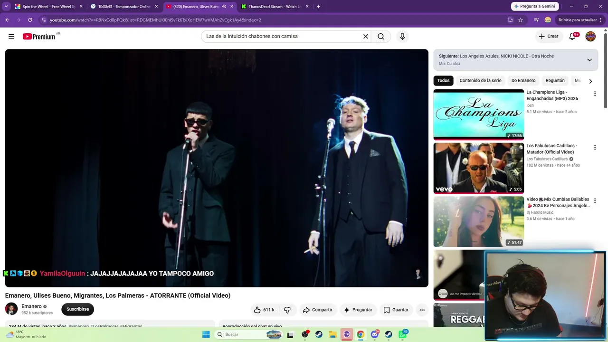Open the Emanero channel name link
608x342 pixels.
(x=31, y=306)
